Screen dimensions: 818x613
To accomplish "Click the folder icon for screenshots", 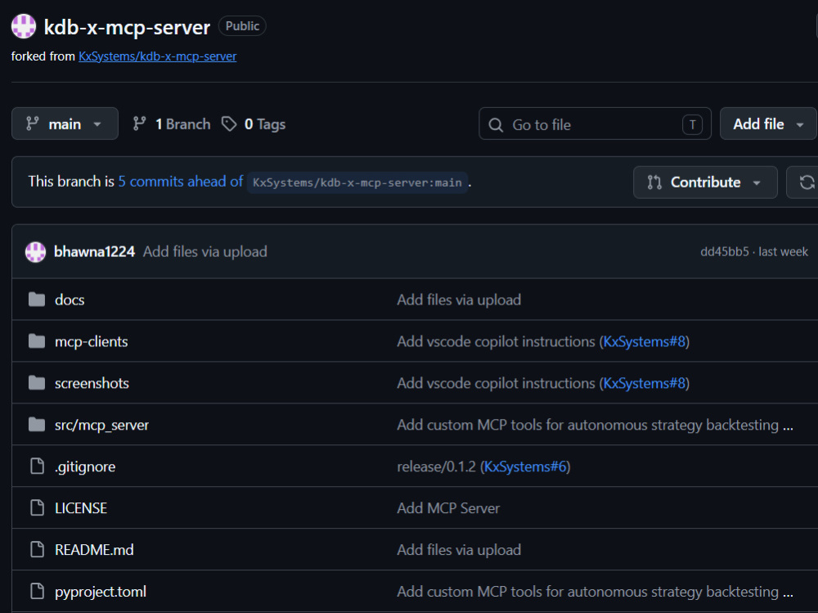I will point(37,383).
